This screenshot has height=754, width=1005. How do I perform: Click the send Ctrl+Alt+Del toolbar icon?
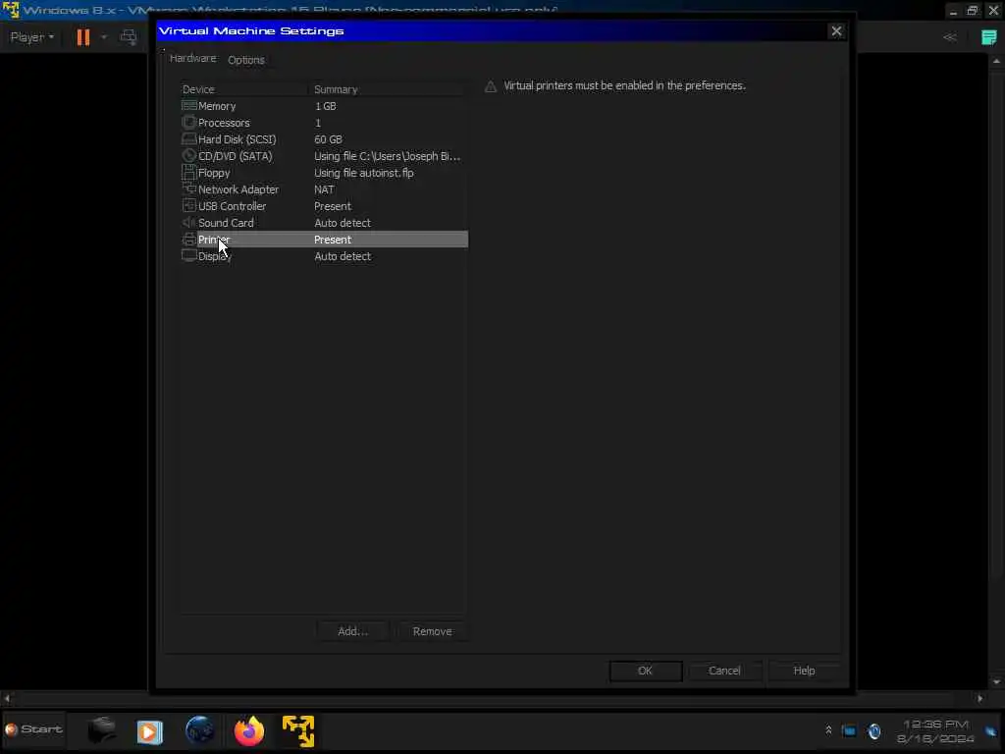tap(129, 37)
